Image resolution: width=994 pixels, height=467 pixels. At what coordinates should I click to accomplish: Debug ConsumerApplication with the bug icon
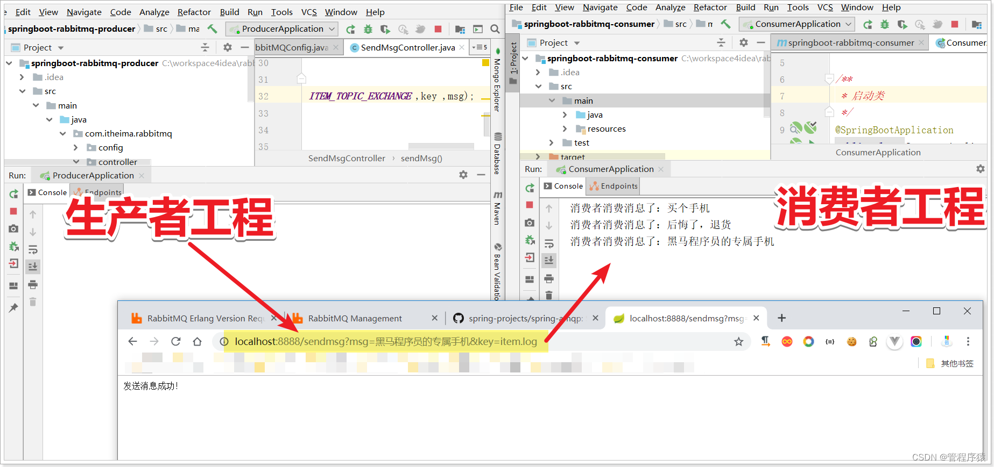click(885, 24)
